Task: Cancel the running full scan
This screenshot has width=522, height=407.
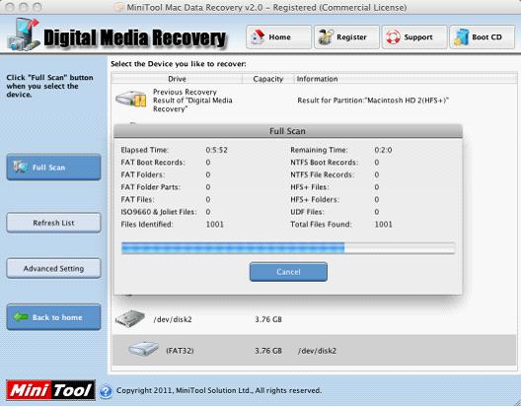Action: pyautogui.click(x=288, y=272)
